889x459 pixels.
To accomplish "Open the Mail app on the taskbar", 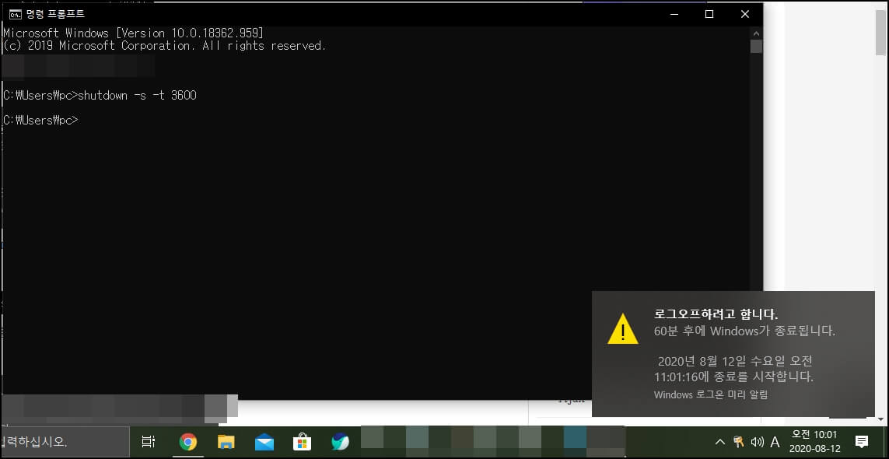I will (x=264, y=442).
